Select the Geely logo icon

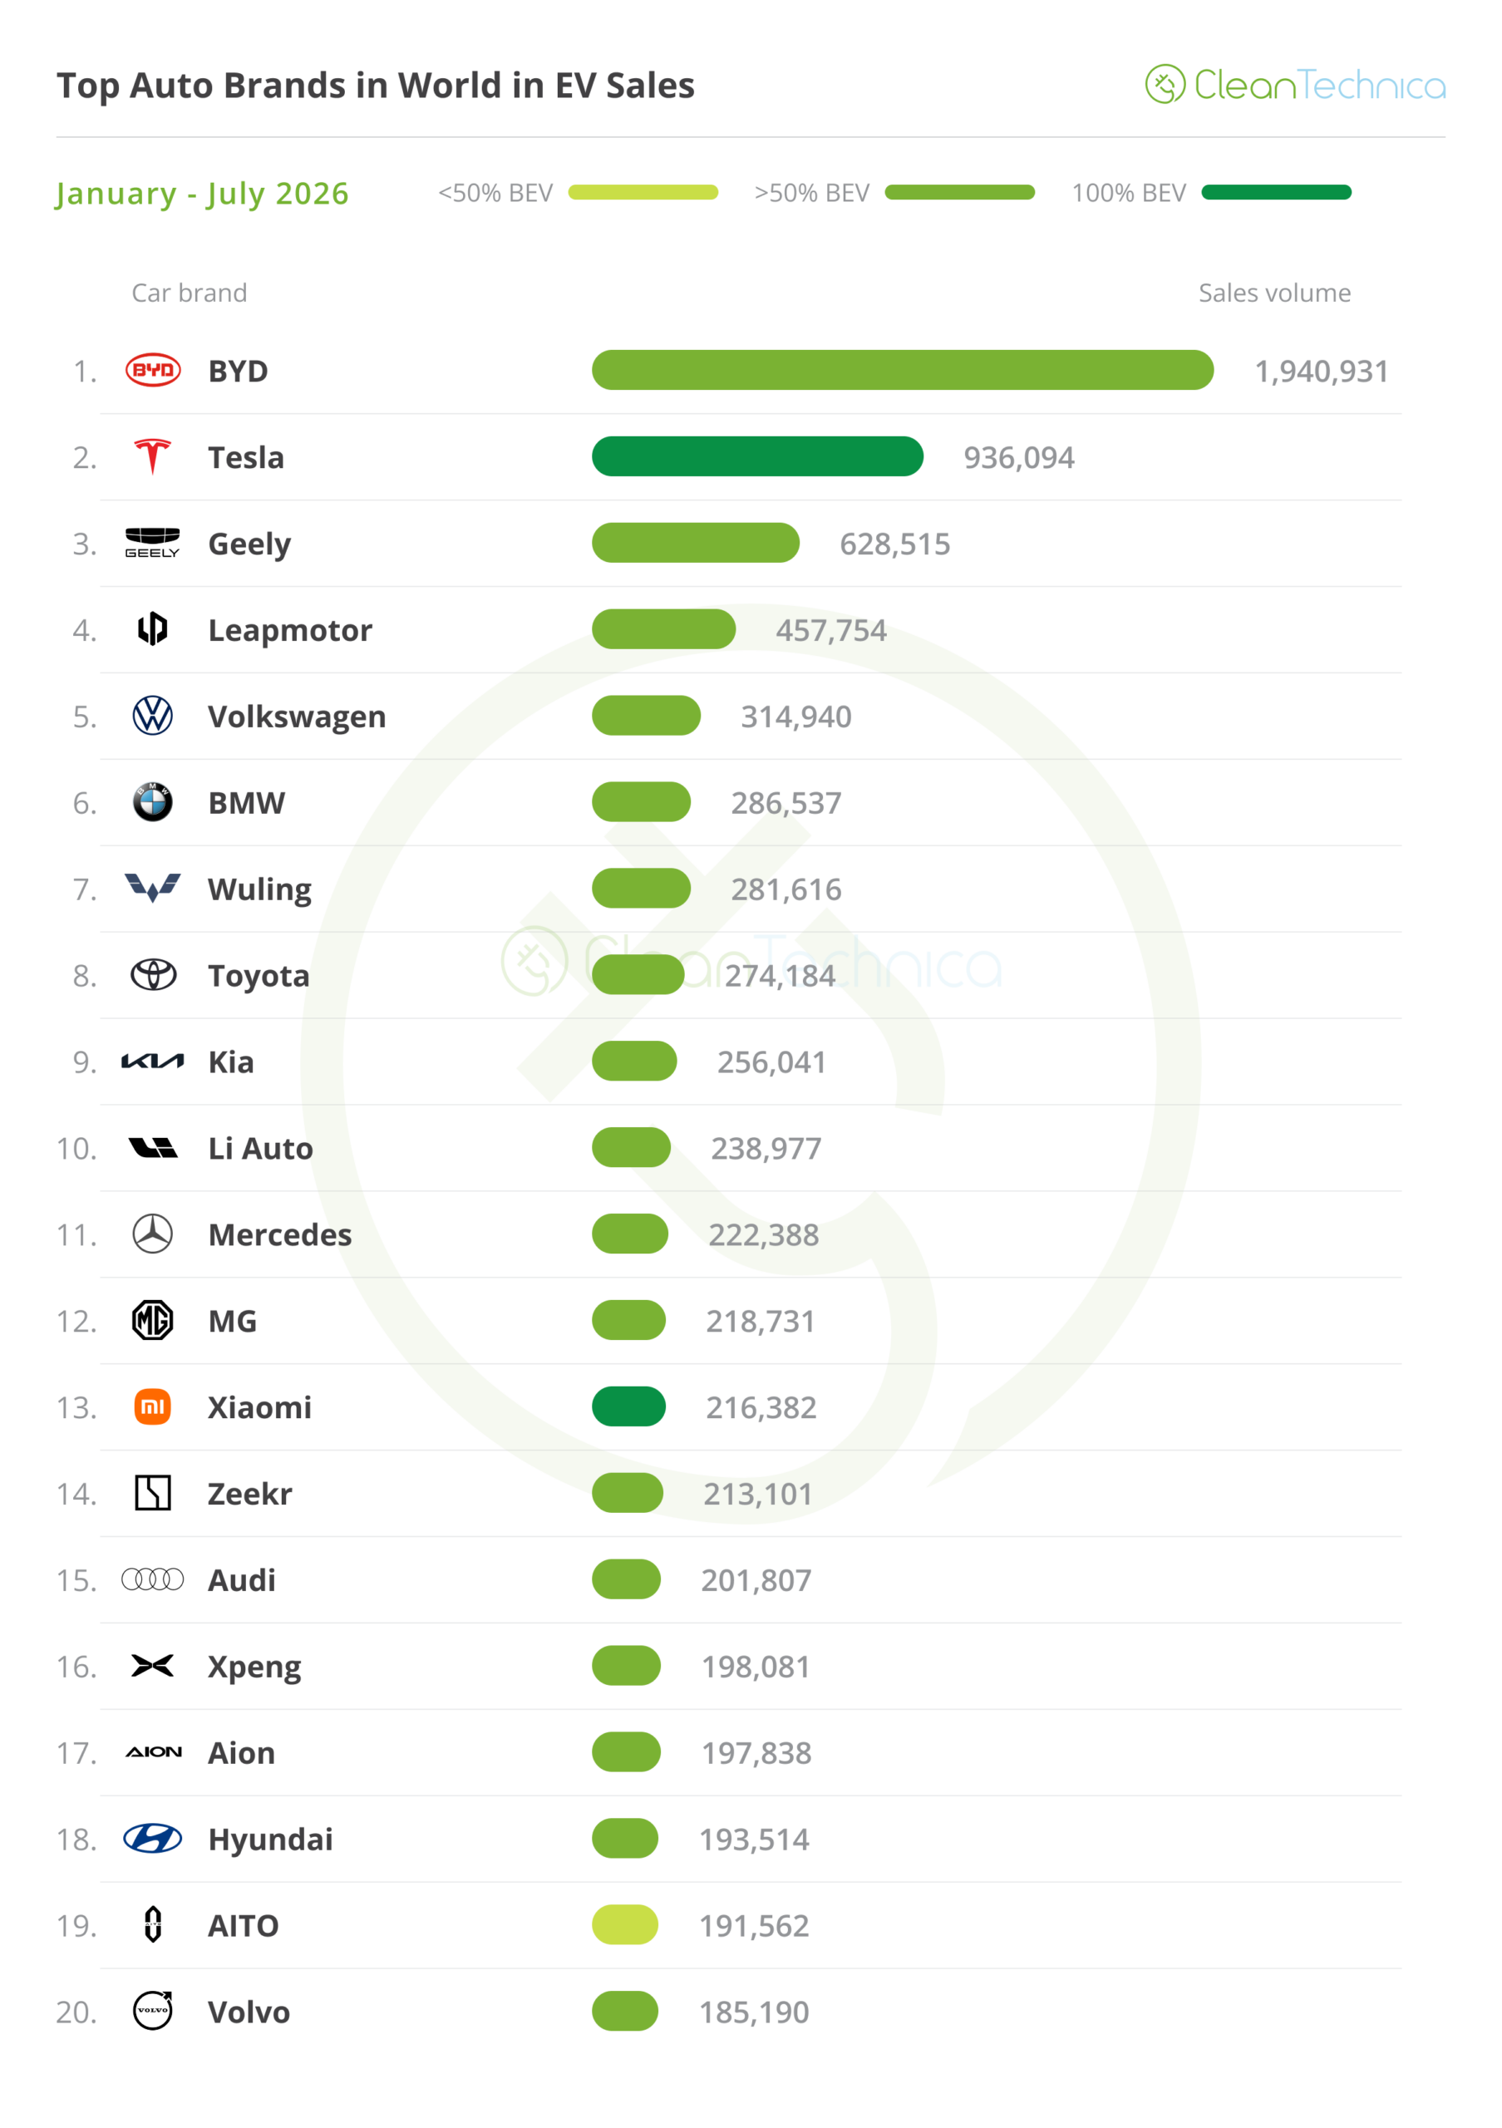point(153,543)
